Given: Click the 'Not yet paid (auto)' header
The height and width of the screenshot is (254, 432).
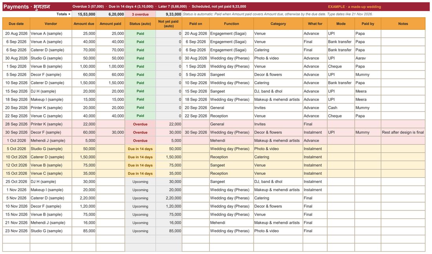Looking at the screenshot, I should [x=169, y=24].
